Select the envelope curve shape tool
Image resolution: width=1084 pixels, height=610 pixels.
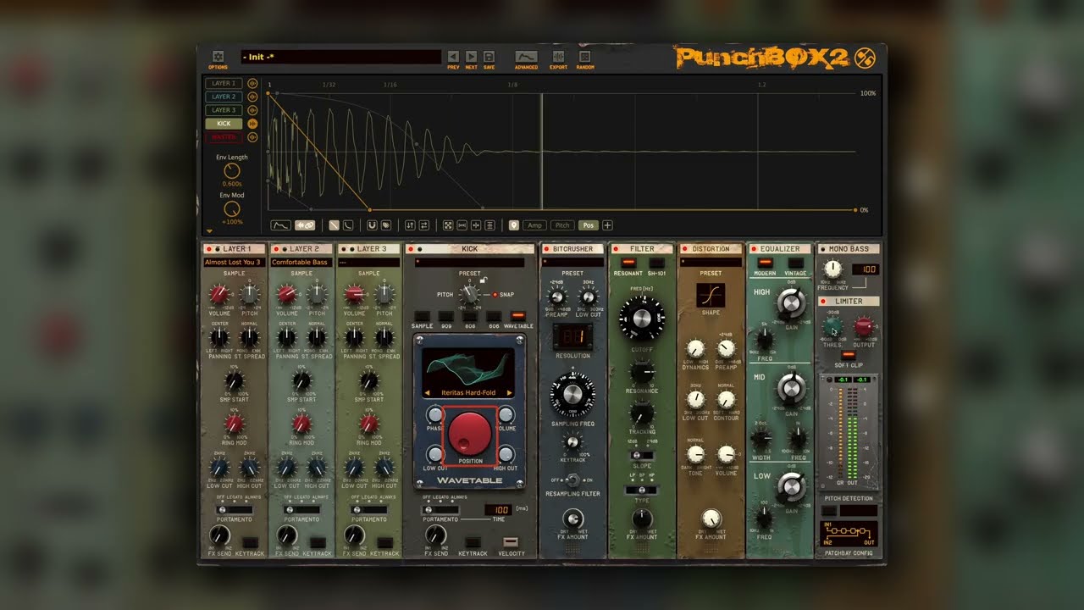click(280, 225)
